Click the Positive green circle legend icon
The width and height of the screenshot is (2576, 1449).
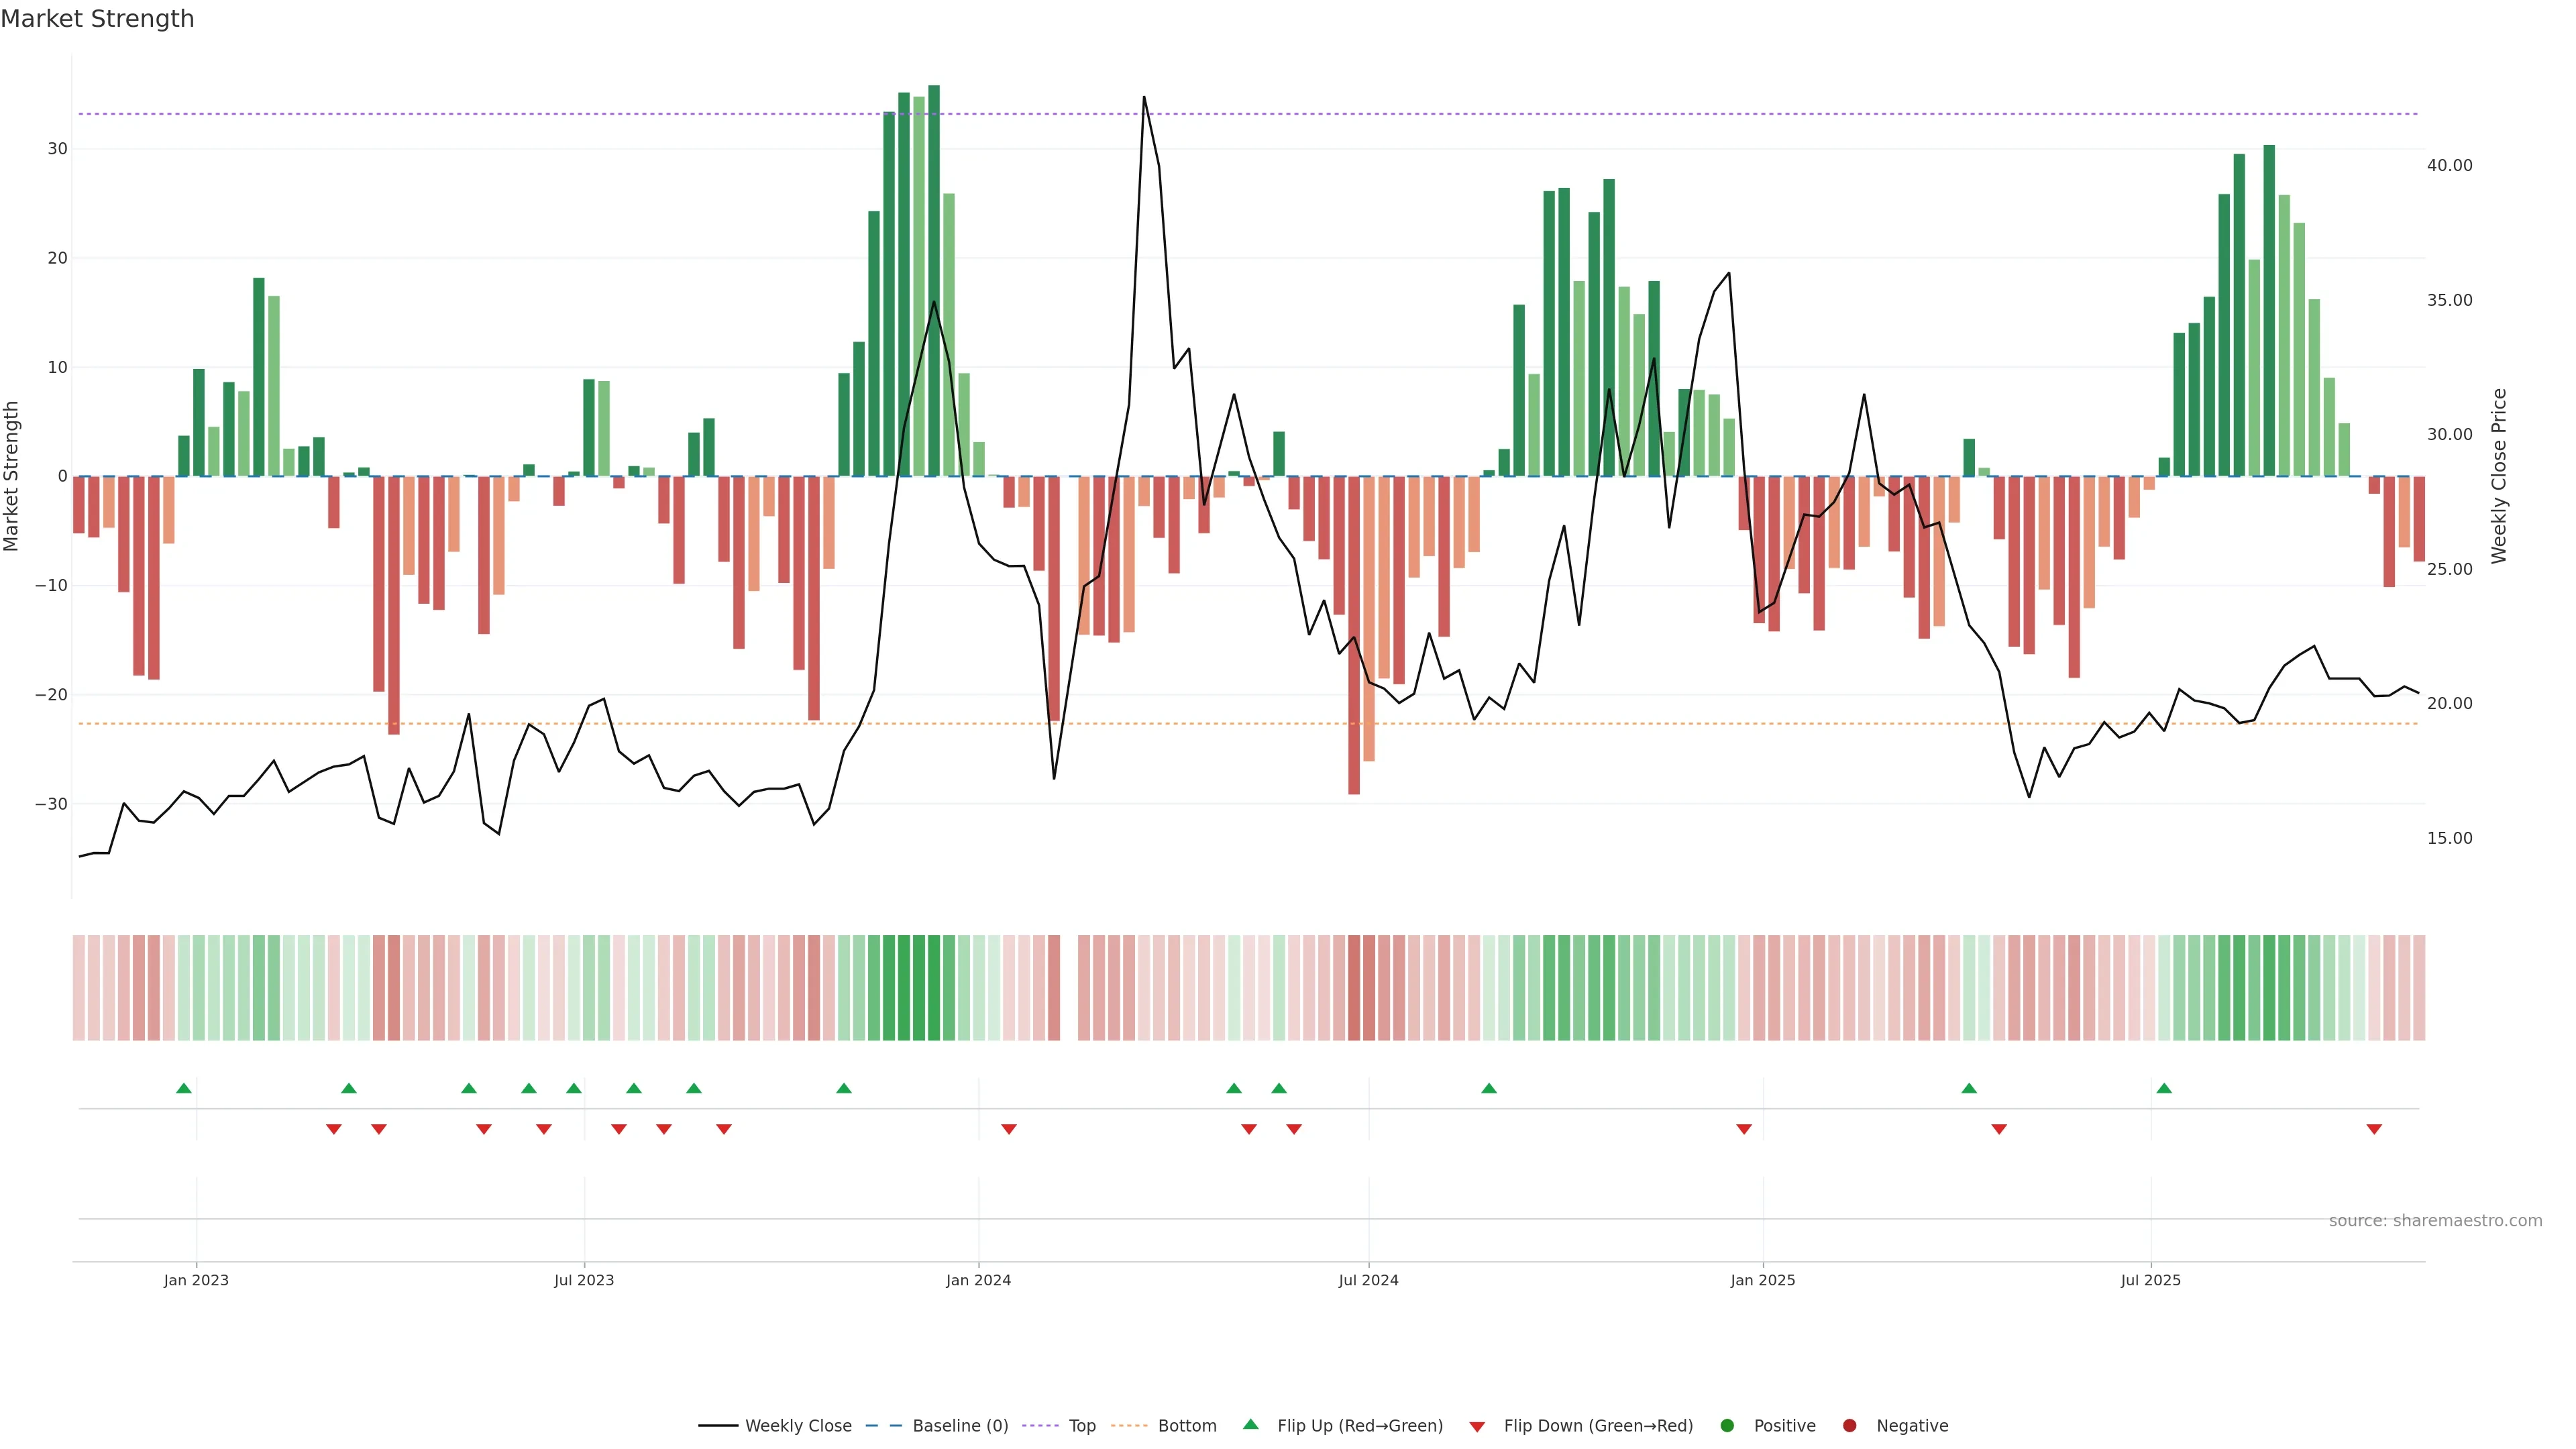1727,1426
